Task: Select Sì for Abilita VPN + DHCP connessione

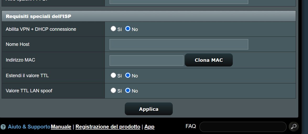Action: coord(113,29)
